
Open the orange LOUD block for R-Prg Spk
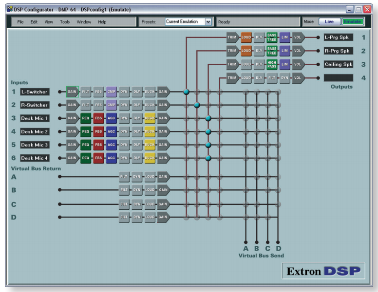click(x=246, y=51)
